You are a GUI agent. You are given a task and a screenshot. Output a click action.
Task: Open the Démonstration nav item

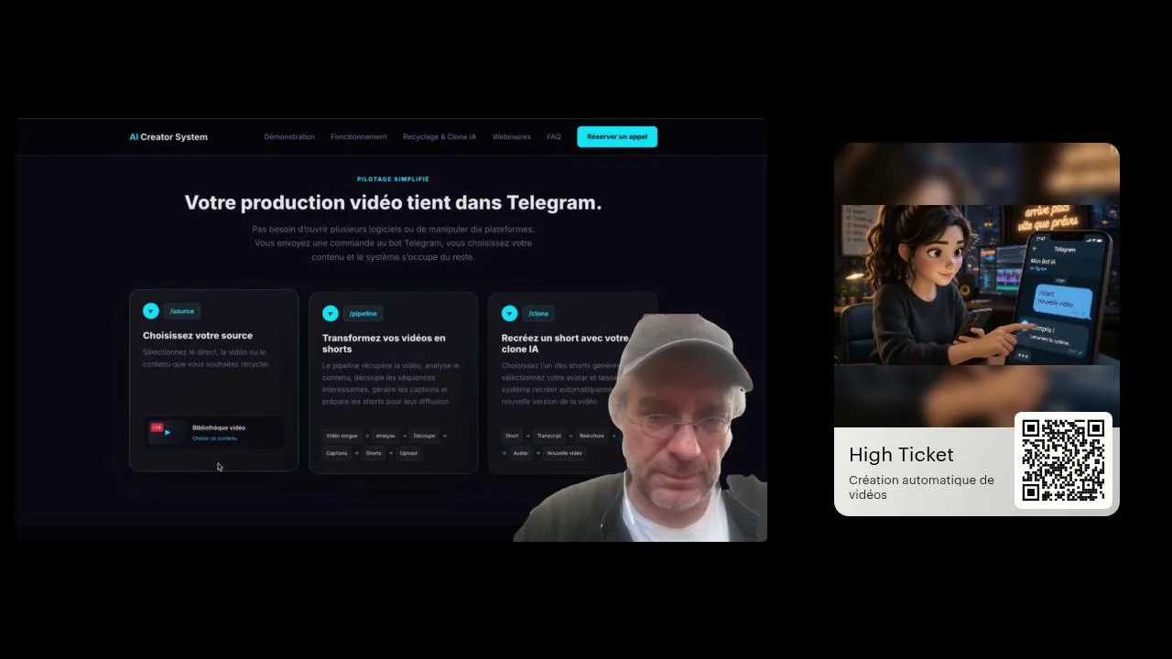pos(289,137)
